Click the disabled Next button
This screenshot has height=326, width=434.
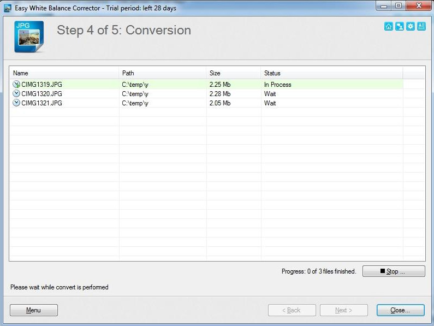344,310
